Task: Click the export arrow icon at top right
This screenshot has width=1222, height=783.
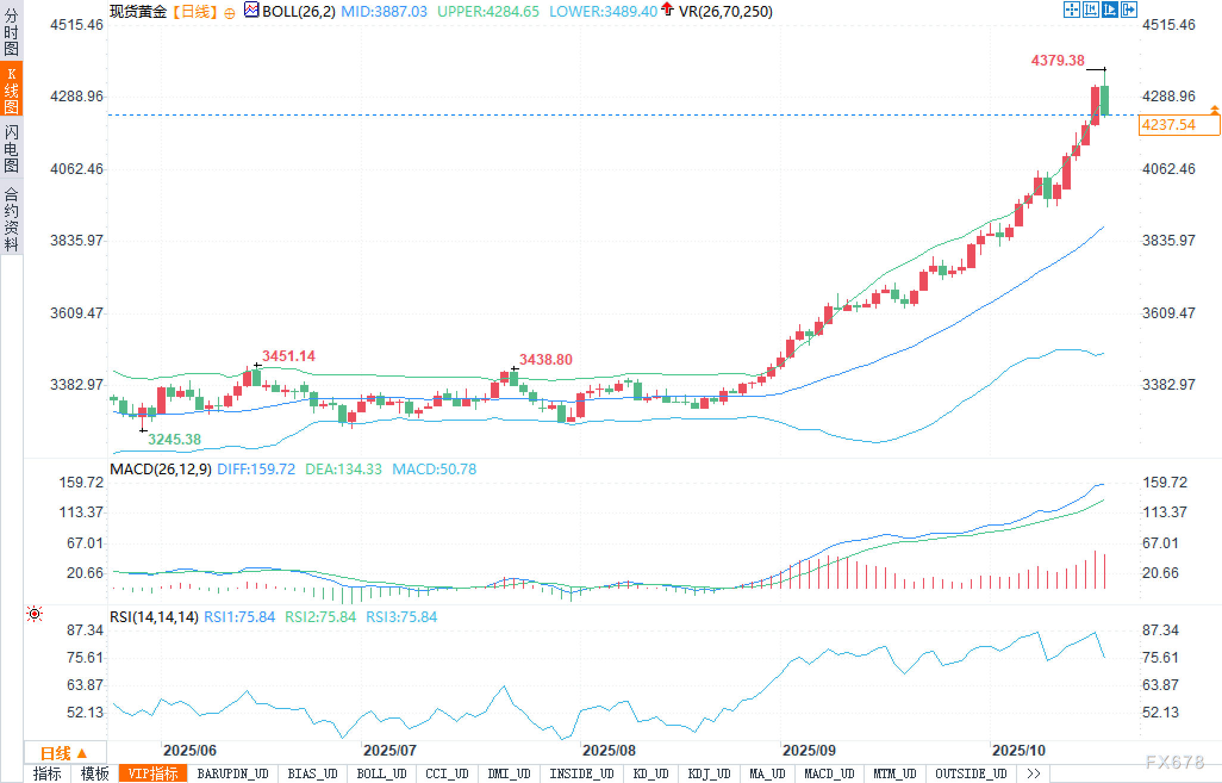Action: (x=1129, y=10)
